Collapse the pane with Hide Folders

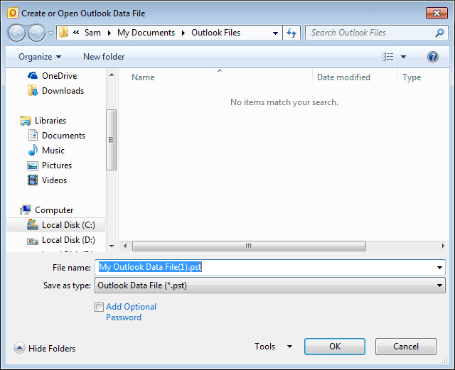click(x=52, y=349)
